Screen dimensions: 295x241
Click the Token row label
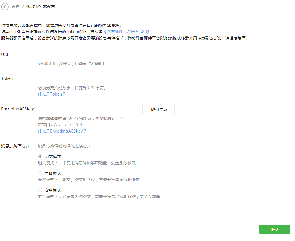7,78
